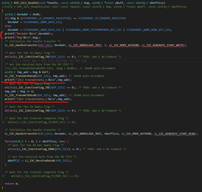Click the 'uint8_t tmp_add = Reg & 0xFF' line
Image resolution: width=202 pixels, height=192 pixels.
pyautogui.click(x=27, y=72)
